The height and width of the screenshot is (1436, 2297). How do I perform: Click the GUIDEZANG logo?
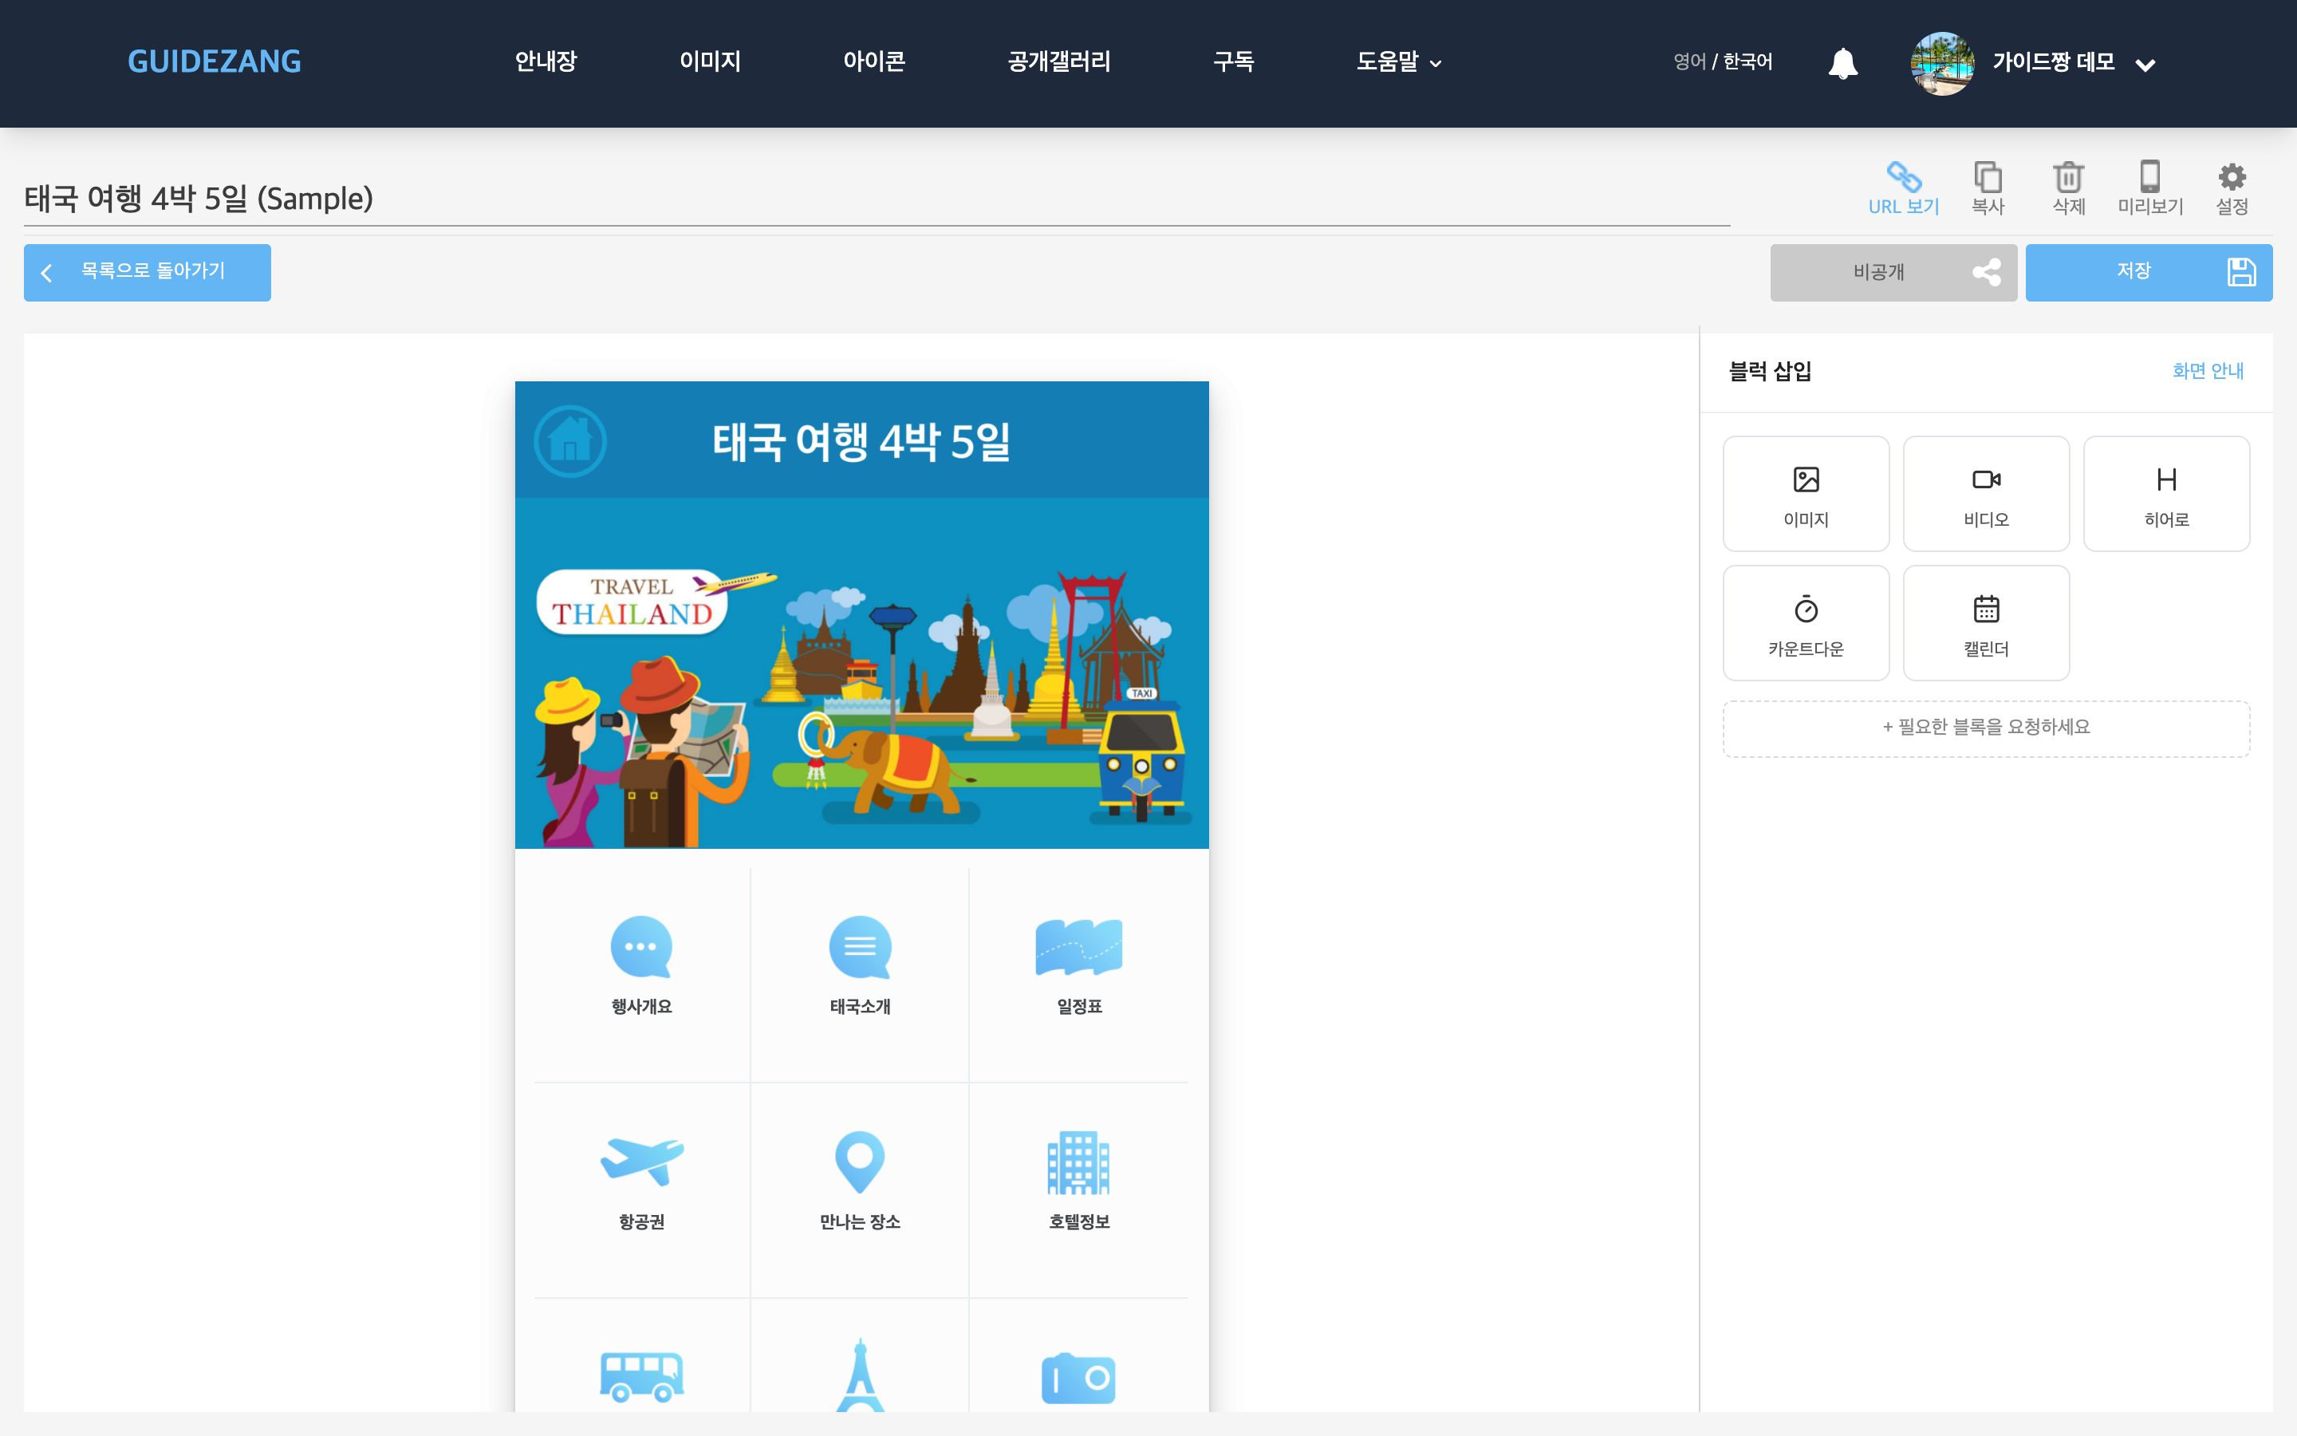pyautogui.click(x=215, y=61)
